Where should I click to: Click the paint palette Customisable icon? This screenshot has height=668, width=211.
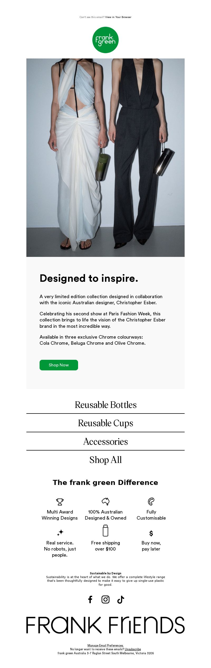151,502
